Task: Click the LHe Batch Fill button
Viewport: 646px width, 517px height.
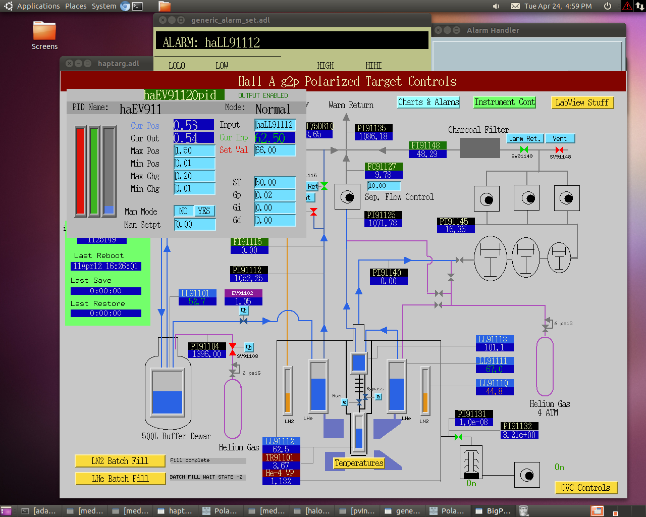Action: (120, 479)
